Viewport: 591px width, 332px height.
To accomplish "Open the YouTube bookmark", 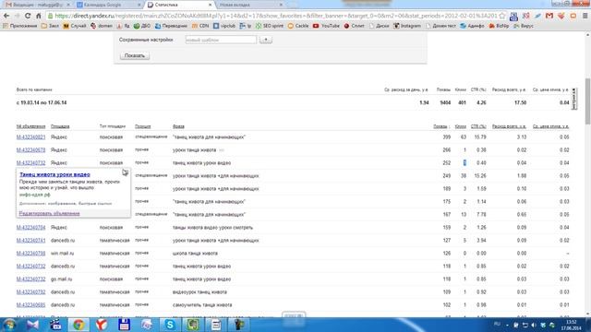I will coord(326,26).
